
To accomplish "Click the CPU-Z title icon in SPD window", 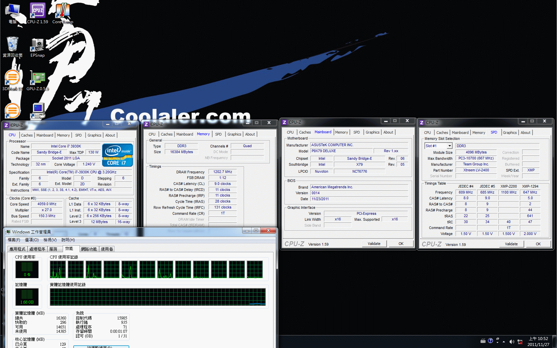I will coord(422,123).
